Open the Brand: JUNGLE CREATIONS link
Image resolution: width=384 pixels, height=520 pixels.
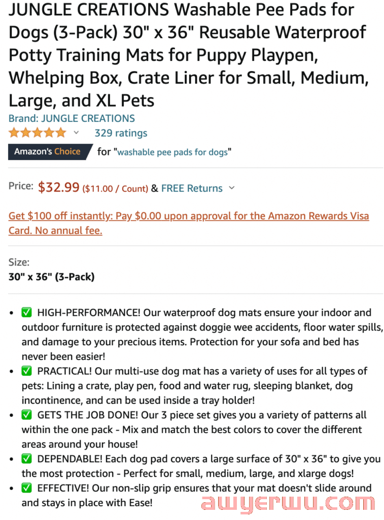coord(72,118)
